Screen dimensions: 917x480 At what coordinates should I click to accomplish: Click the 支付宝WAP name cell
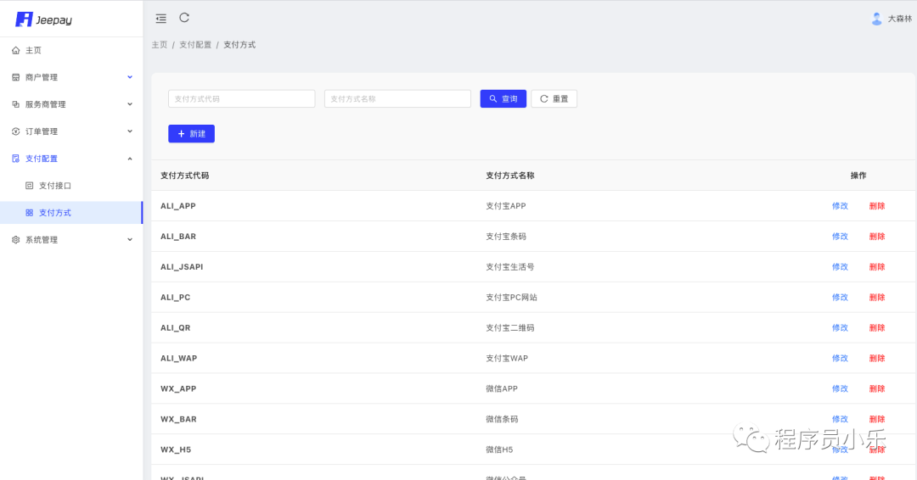(x=506, y=358)
